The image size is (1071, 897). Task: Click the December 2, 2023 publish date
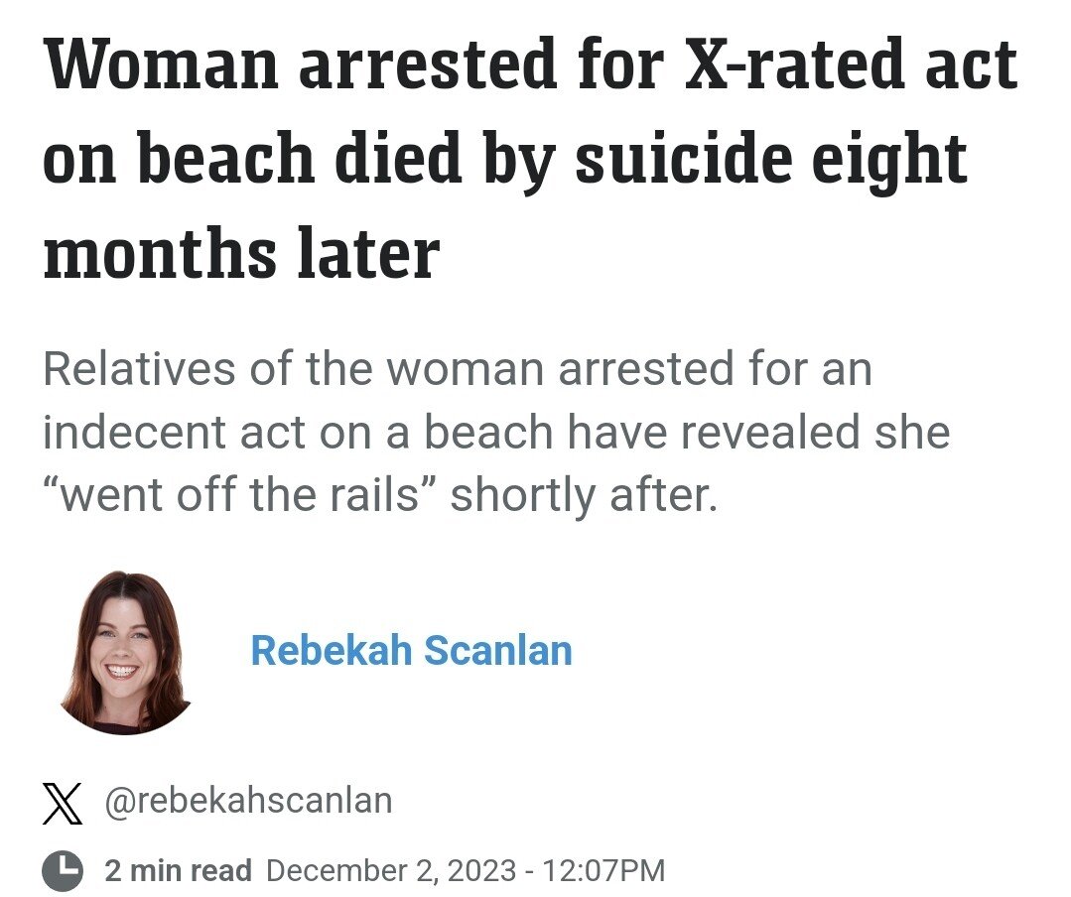click(391, 870)
